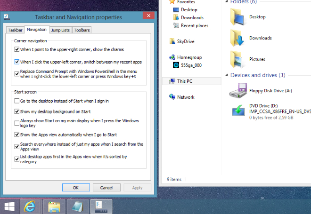Toggle Show the Apps view automatically
The width and height of the screenshot is (311, 214).
17,135
